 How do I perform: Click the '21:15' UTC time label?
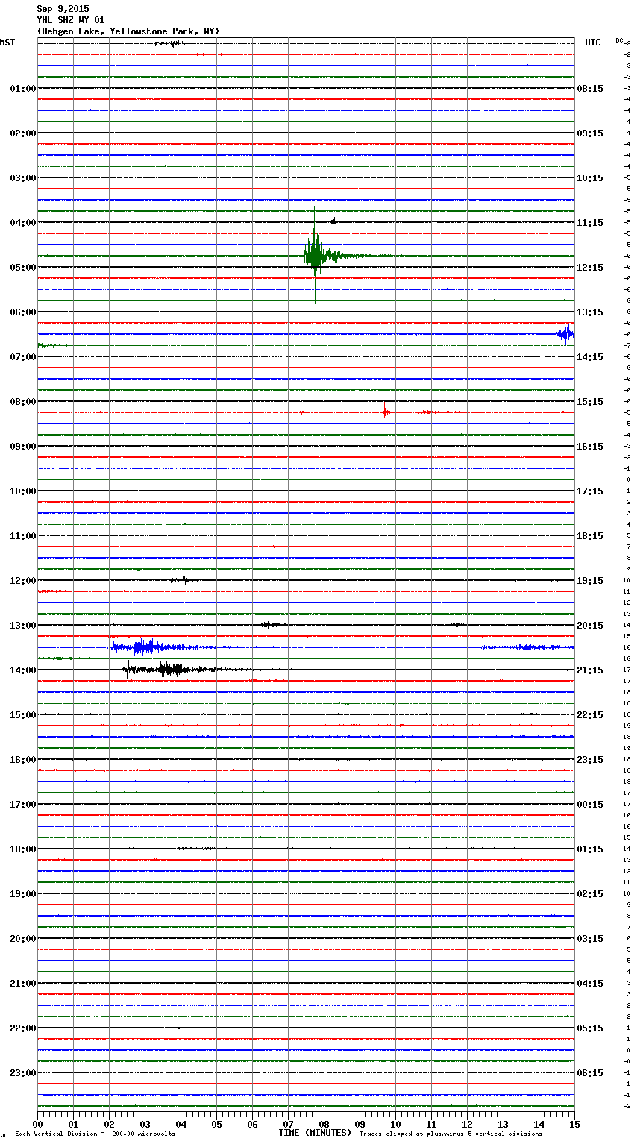point(590,670)
